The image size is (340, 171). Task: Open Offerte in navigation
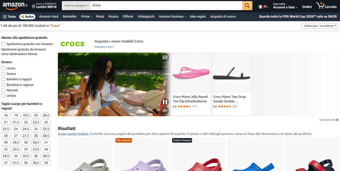[x=128, y=17]
